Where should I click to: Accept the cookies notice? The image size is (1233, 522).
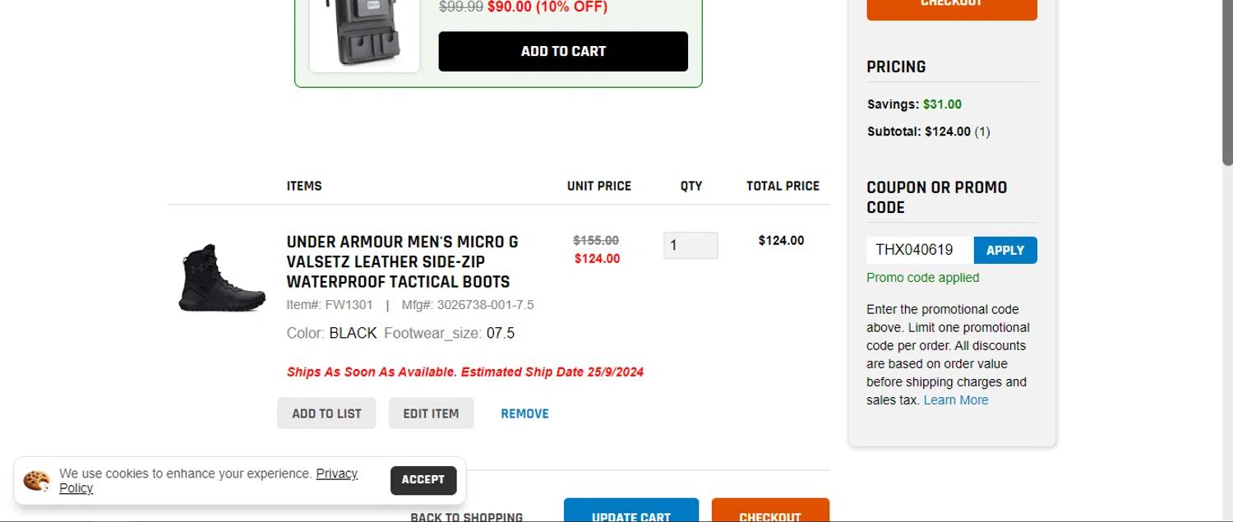[423, 480]
